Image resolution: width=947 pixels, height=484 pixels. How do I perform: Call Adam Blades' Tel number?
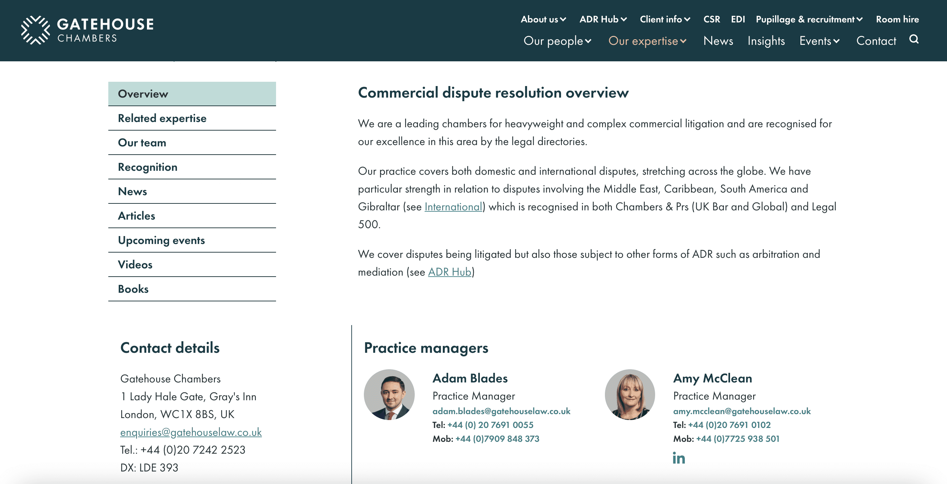tap(490, 425)
